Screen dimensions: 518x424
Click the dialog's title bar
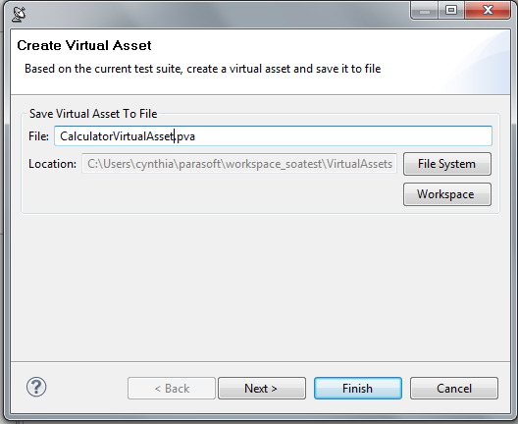pos(215,14)
